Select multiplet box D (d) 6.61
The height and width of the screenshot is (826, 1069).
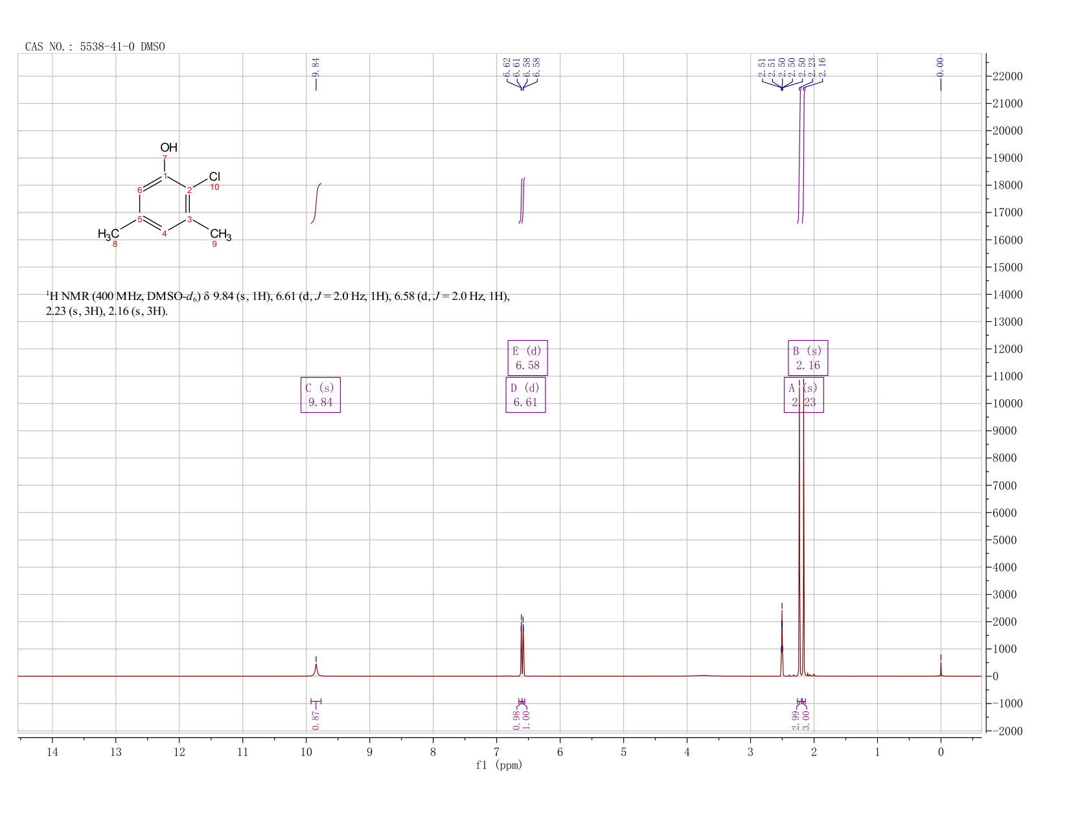pos(525,395)
